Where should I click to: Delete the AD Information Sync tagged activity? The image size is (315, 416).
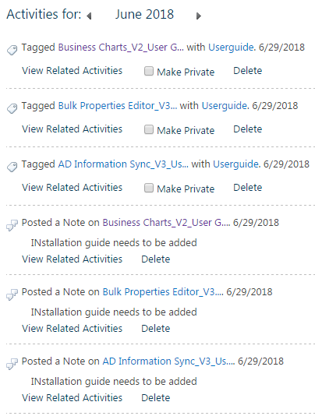247,188
